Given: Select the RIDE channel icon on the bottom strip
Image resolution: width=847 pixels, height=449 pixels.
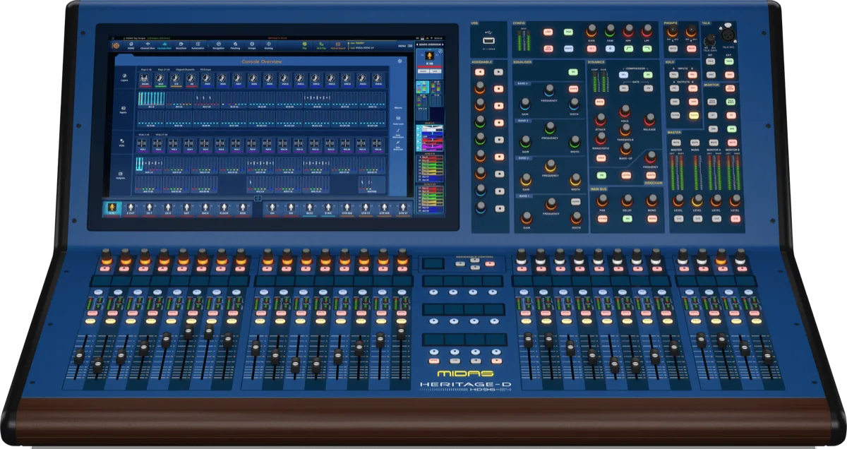Looking at the screenshot, I should 243,208.
